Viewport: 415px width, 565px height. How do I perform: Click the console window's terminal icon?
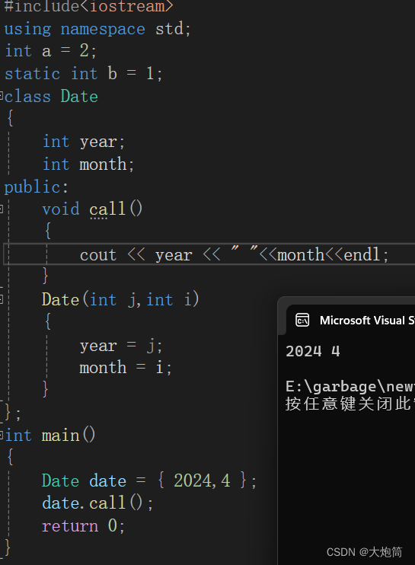[302, 320]
